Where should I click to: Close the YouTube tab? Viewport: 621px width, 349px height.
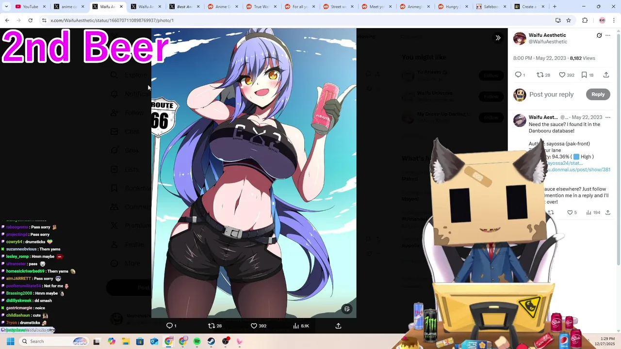(x=44, y=7)
